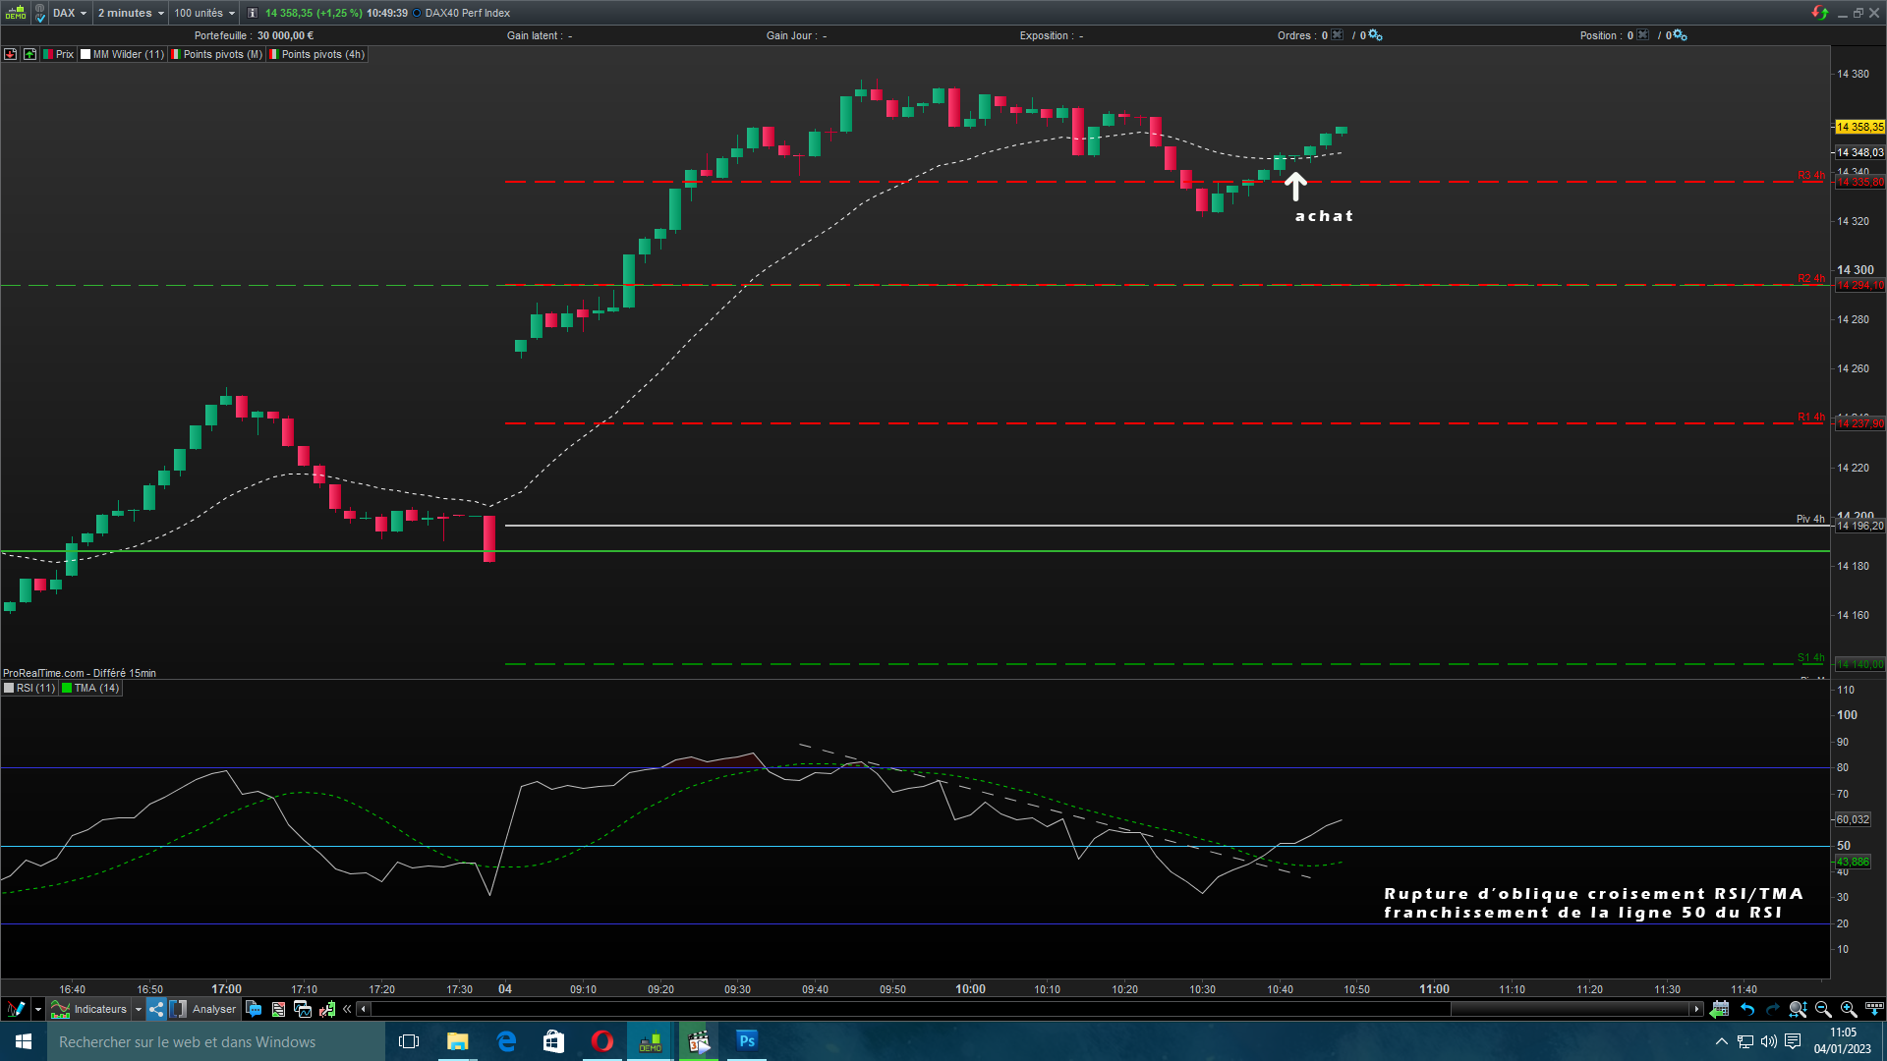
Task: Expand the DAX instrument dropdown
Action: pyautogui.click(x=70, y=13)
